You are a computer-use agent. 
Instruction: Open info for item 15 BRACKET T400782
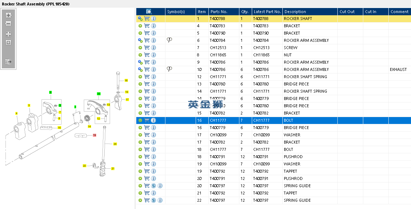click(x=154, y=113)
